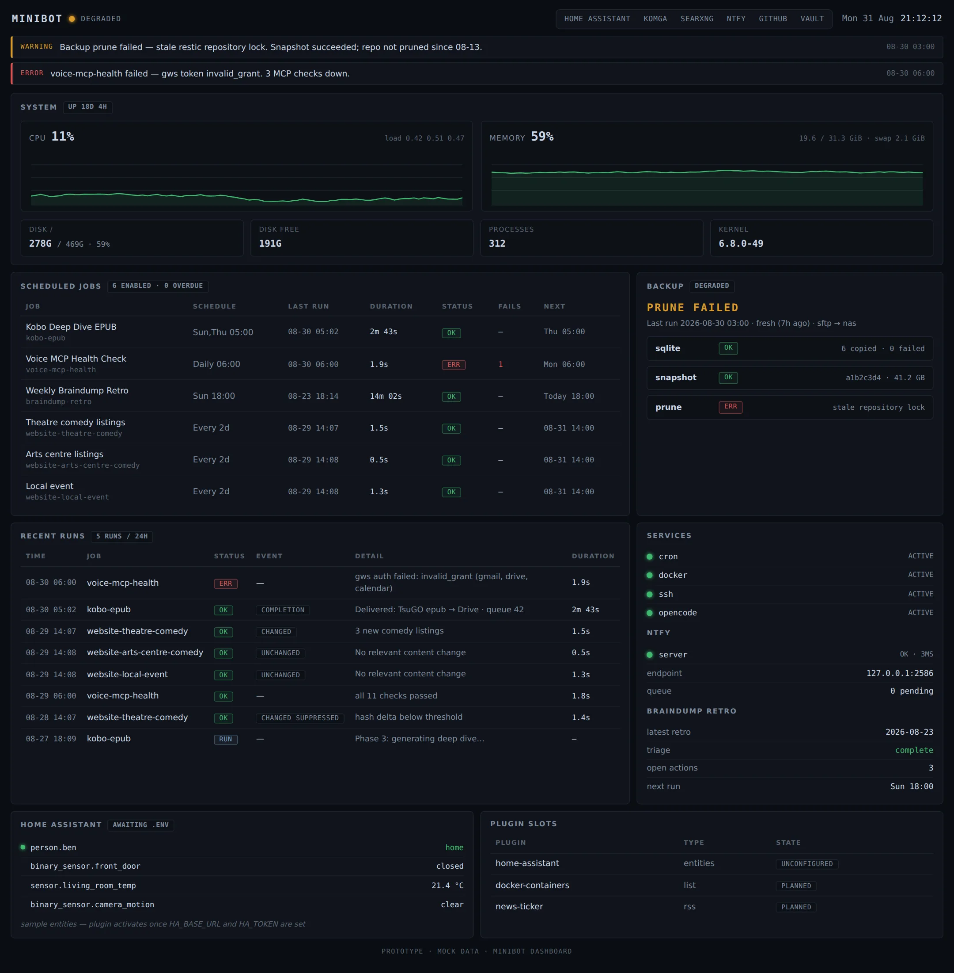Click the ntfy server green status dot
The height and width of the screenshot is (973, 954).
coord(649,655)
